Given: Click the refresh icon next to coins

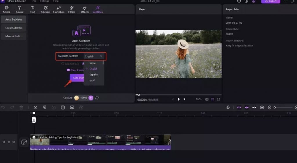Looking at the screenshot, I should [97, 98].
